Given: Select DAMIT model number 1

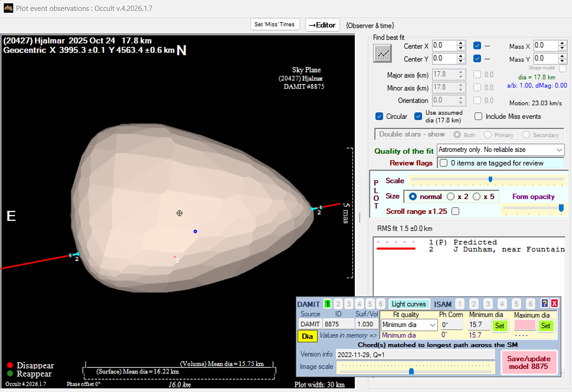Looking at the screenshot, I should (328, 304).
